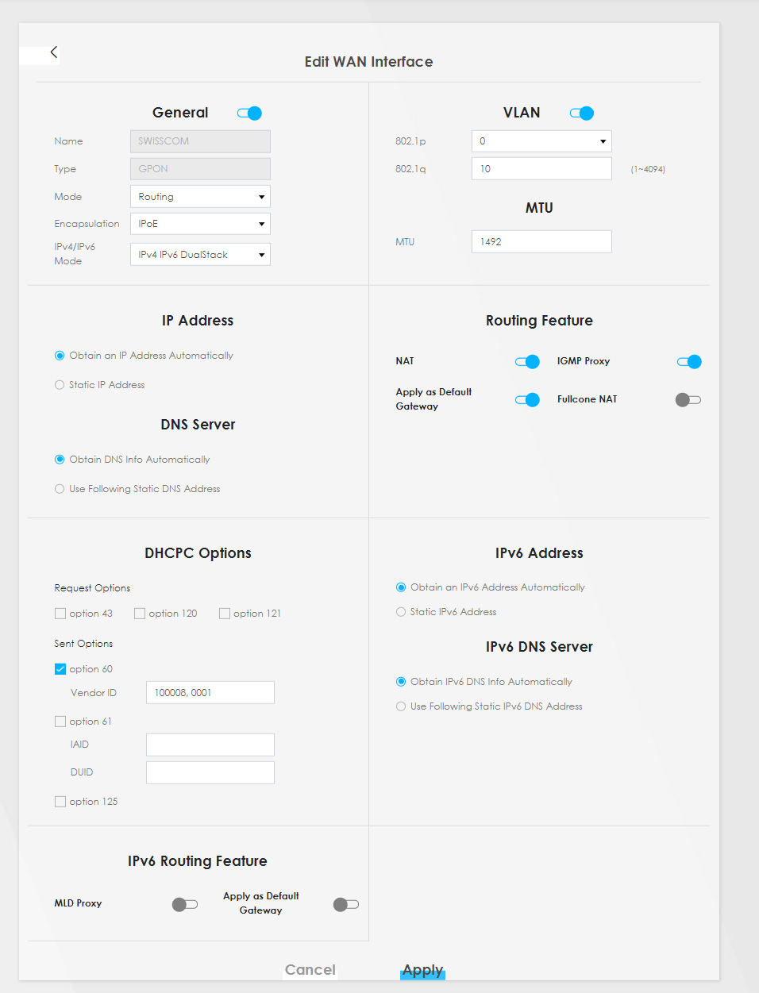The image size is (759, 993).
Task: Toggle the General switch off
Action: click(x=249, y=114)
